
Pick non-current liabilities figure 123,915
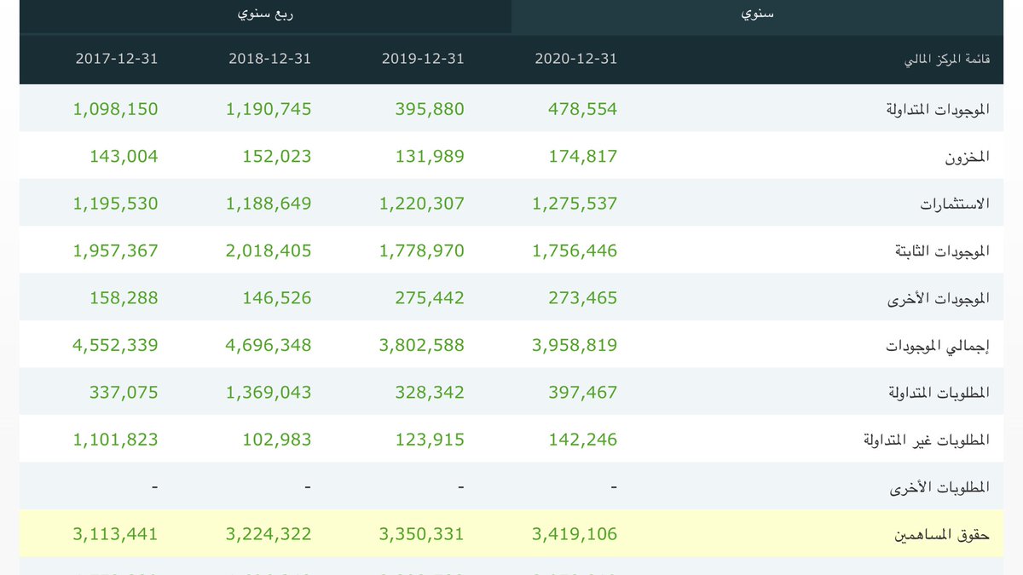tap(431, 440)
